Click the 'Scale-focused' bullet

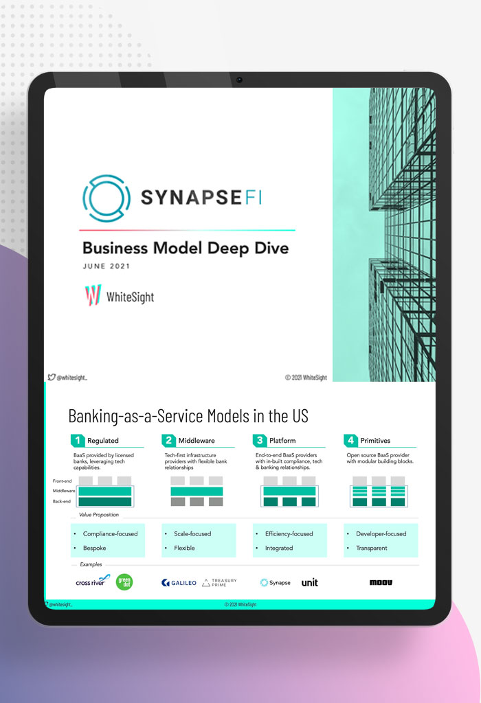pyautogui.click(x=192, y=534)
